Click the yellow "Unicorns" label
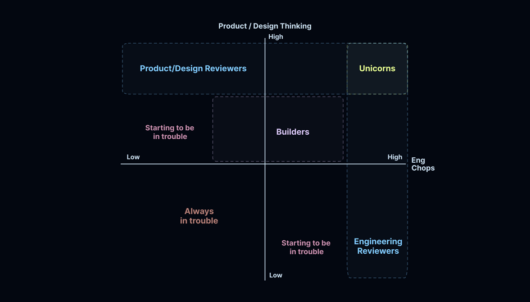 377,68
